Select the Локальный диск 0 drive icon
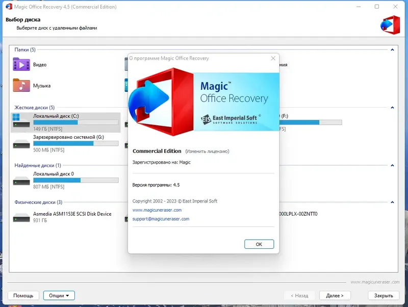 (21, 181)
